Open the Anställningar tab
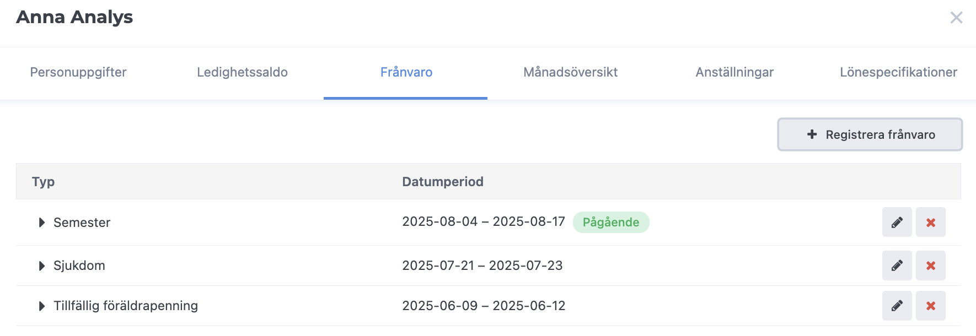 point(734,72)
